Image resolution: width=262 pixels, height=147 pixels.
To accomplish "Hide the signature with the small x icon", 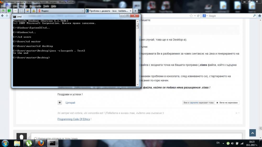I will point(236,113).
